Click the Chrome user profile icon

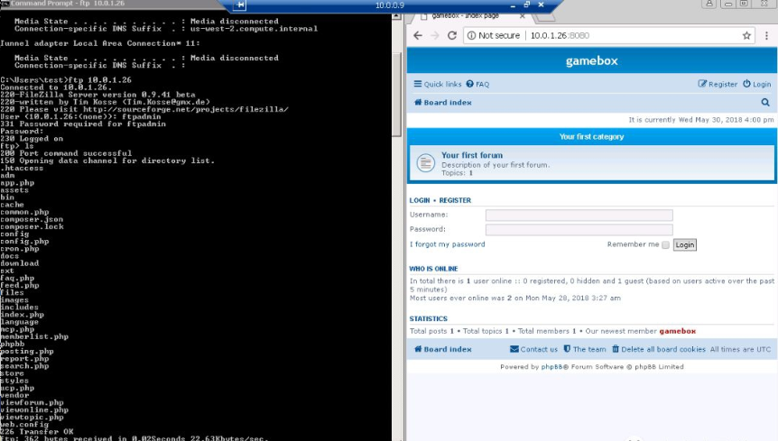point(709,4)
